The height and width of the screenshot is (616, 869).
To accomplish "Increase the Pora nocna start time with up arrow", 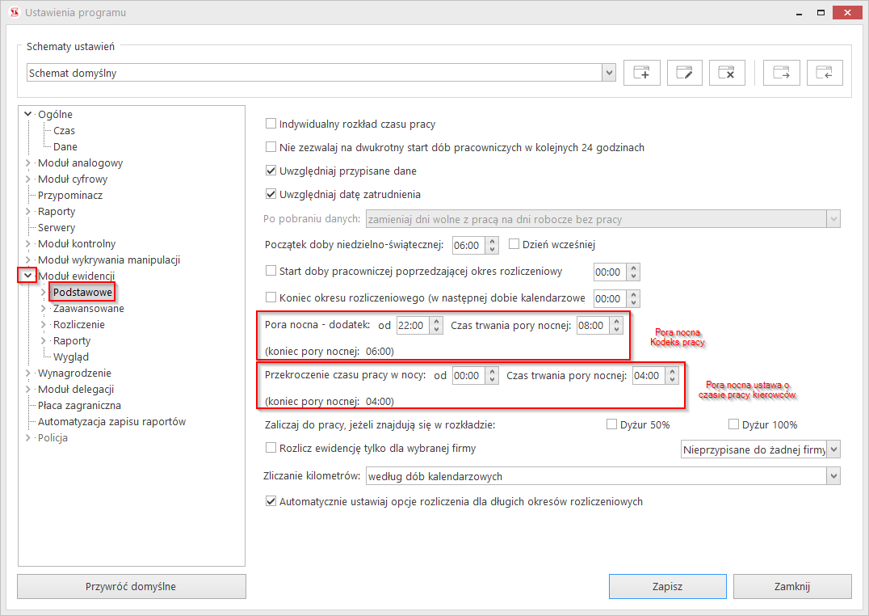I will coord(437,321).
